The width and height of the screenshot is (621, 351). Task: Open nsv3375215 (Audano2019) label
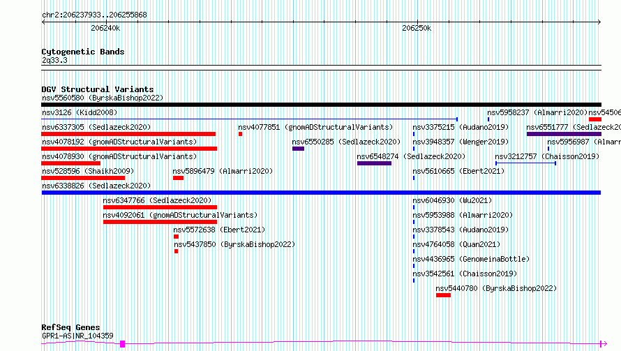click(x=461, y=127)
